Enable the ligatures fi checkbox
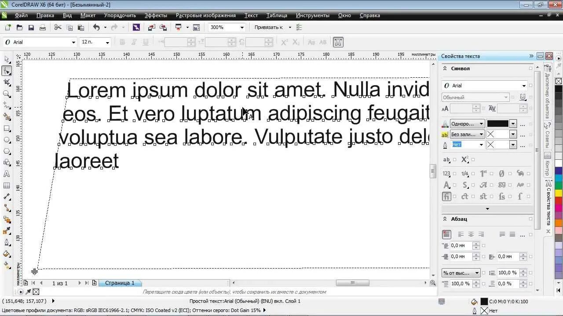This screenshot has height=316, width=563. 455,195
